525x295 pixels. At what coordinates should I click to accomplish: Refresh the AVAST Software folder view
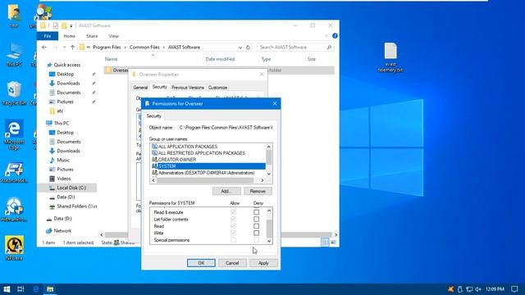point(248,48)
